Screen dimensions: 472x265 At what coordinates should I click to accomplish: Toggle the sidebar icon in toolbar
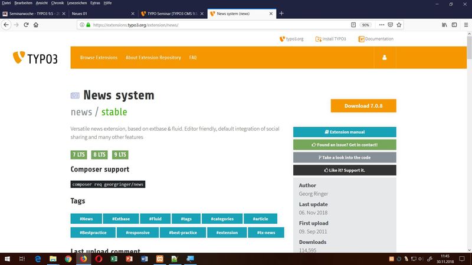pos(454,25)
